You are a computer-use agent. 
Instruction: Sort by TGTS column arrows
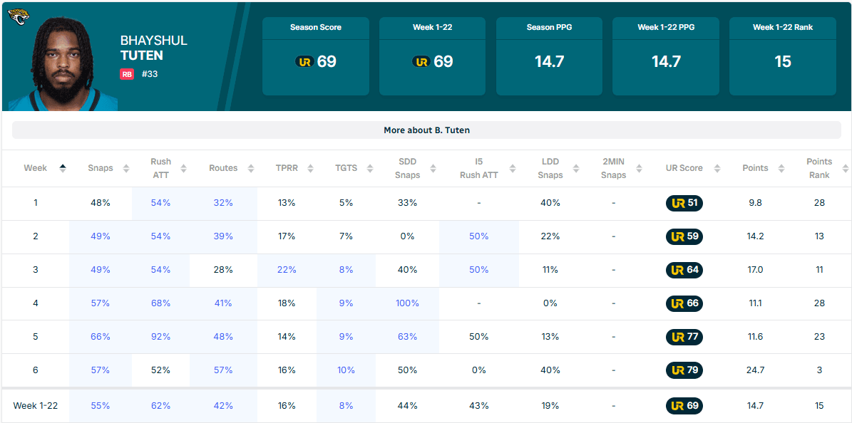point(370,168)
